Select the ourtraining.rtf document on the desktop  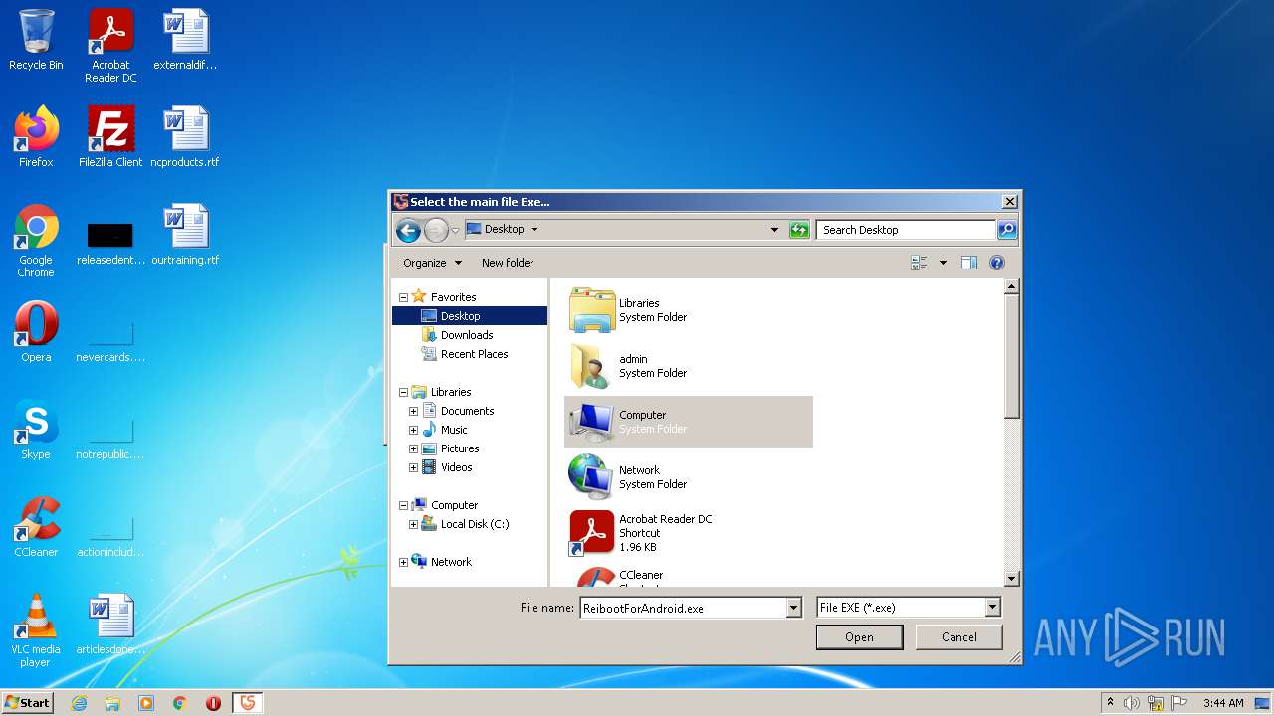185,235
